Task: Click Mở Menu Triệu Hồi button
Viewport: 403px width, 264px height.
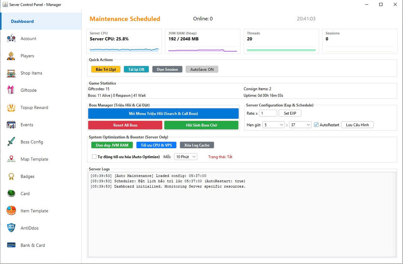Action: 163,113
